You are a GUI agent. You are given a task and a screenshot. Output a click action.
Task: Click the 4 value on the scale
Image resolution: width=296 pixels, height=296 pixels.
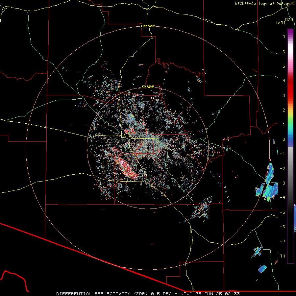284,81
